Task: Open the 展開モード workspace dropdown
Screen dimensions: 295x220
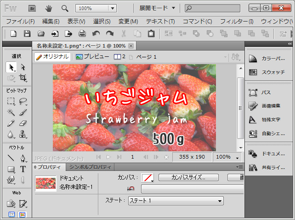Action: [x=157, y=8]
